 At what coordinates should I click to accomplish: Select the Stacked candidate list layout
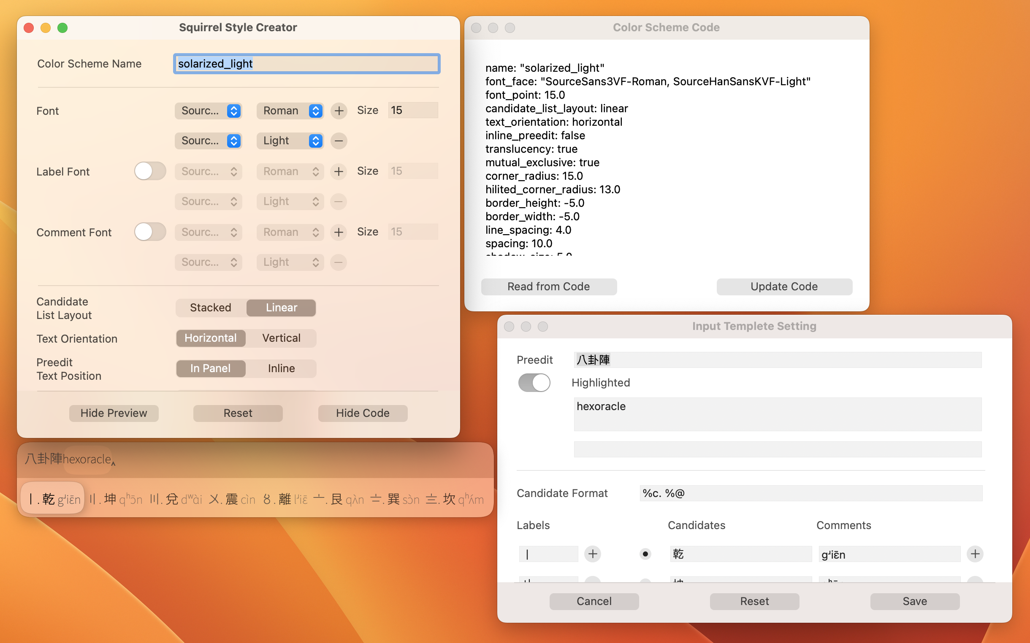[x=210, y=308]
